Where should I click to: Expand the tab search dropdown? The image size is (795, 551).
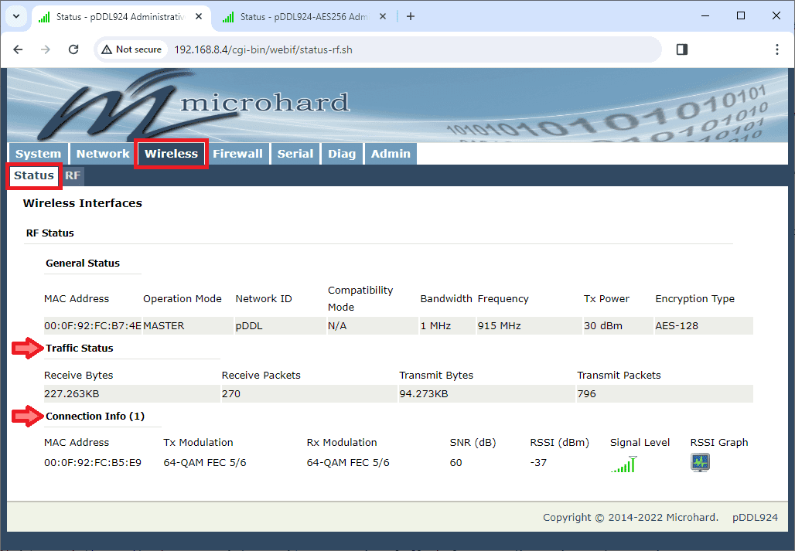click(x=15, y=16)
